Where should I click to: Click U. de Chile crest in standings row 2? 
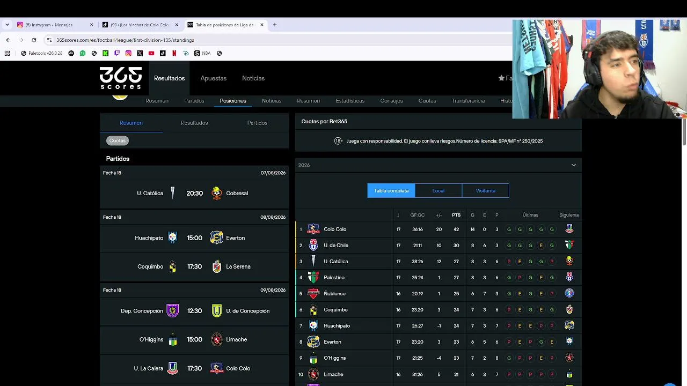coord(313,246)
